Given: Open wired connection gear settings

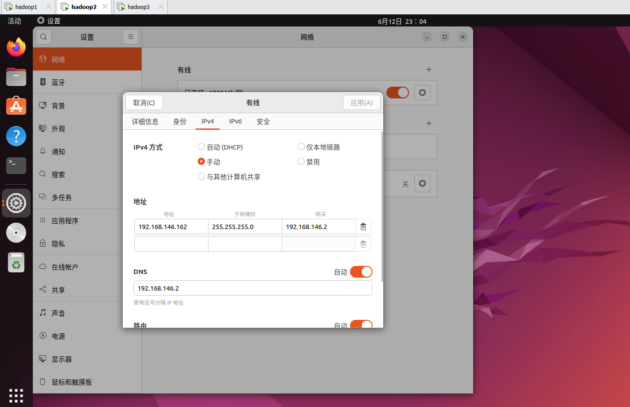Looking at the screenshot, I should 422,93.
